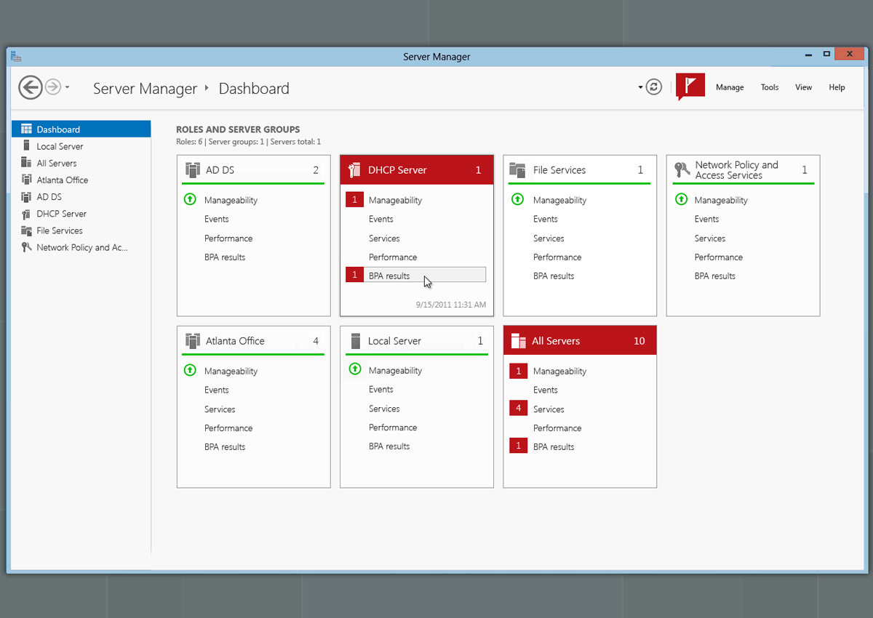Open dropdown arrow beside the refresh icon
The height and width of the screenshot is (618, 873).
640,87
